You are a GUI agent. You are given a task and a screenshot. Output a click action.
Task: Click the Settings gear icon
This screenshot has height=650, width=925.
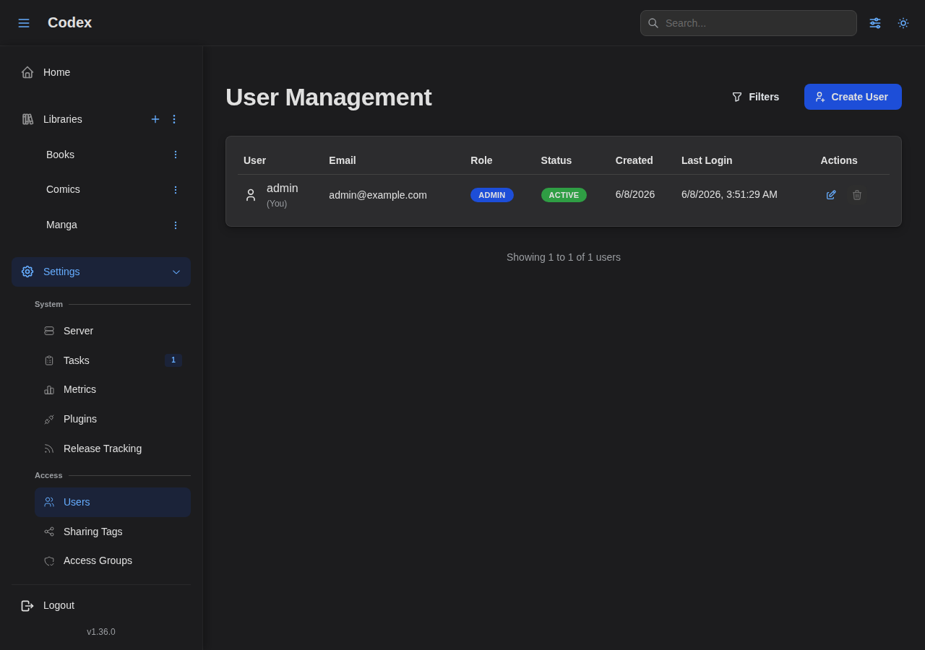coord(27,272)
